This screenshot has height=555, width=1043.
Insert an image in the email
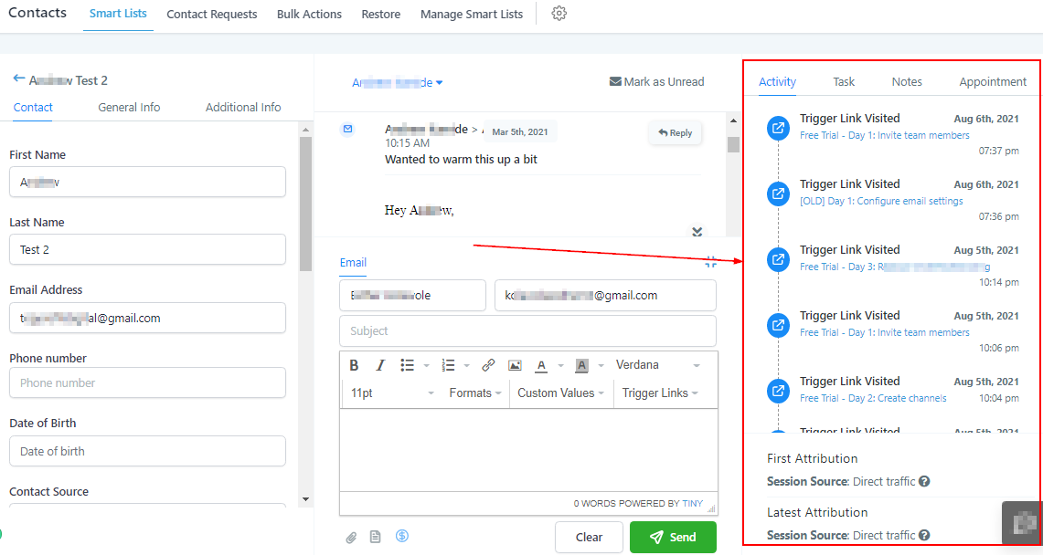pos(515,365)
